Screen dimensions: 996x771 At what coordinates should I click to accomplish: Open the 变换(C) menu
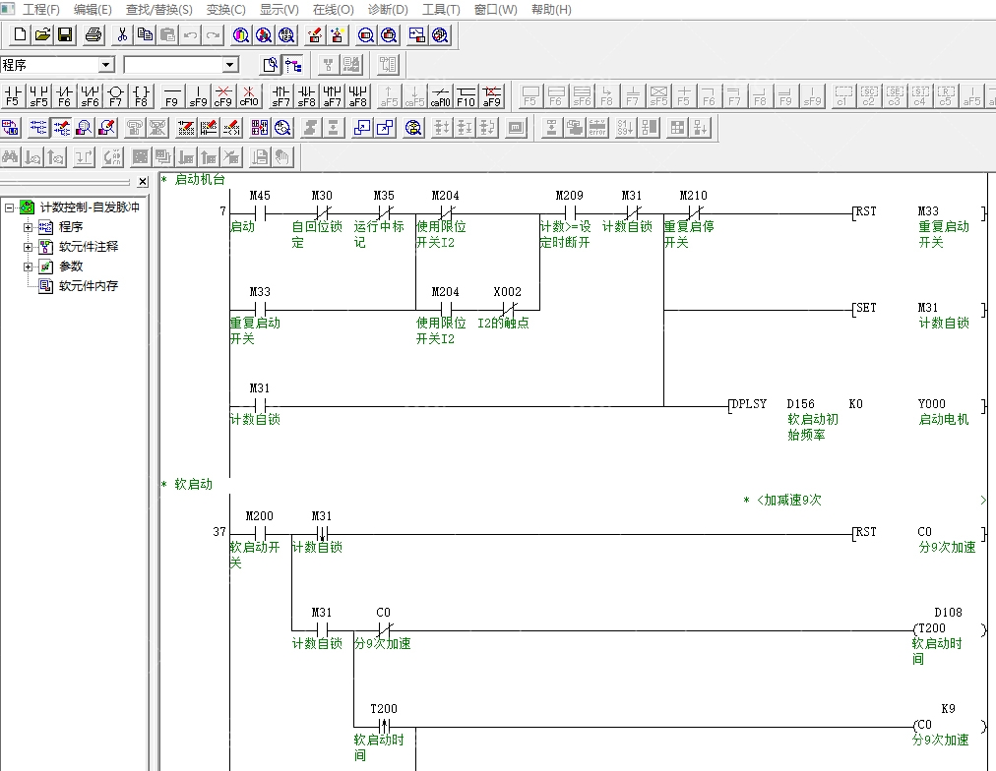pos(225,10)
